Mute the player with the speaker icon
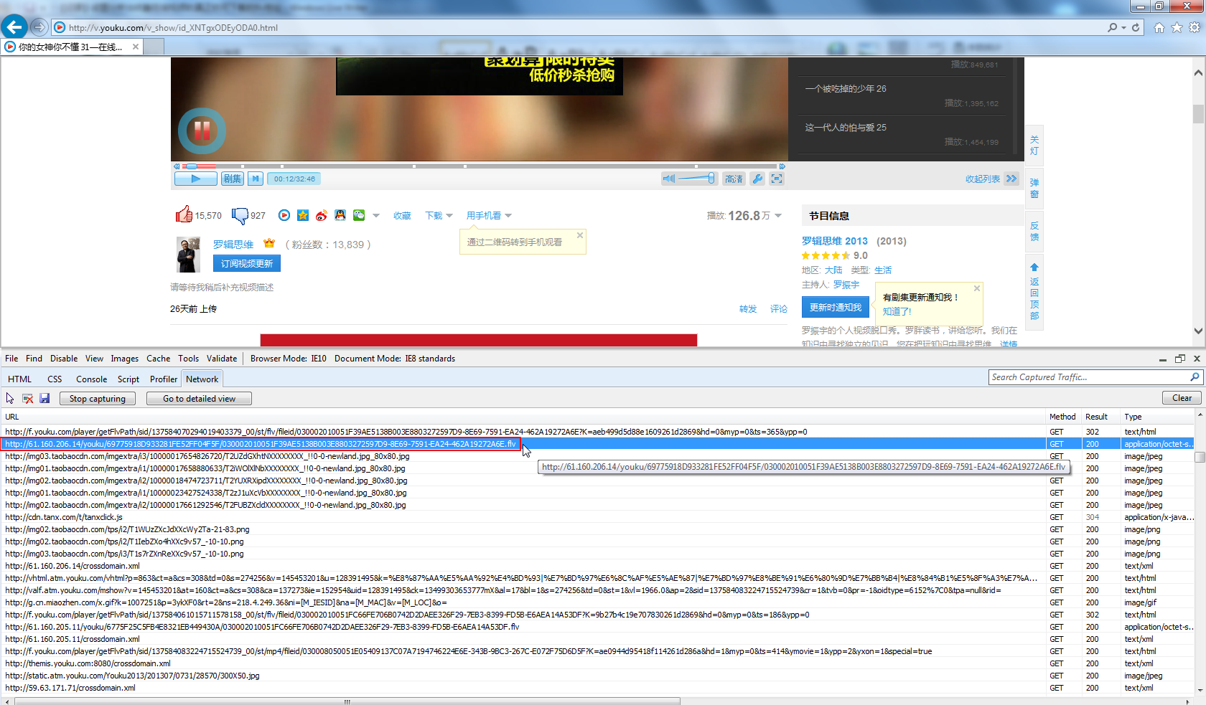The image size is (1206, 705). point(669,179)
